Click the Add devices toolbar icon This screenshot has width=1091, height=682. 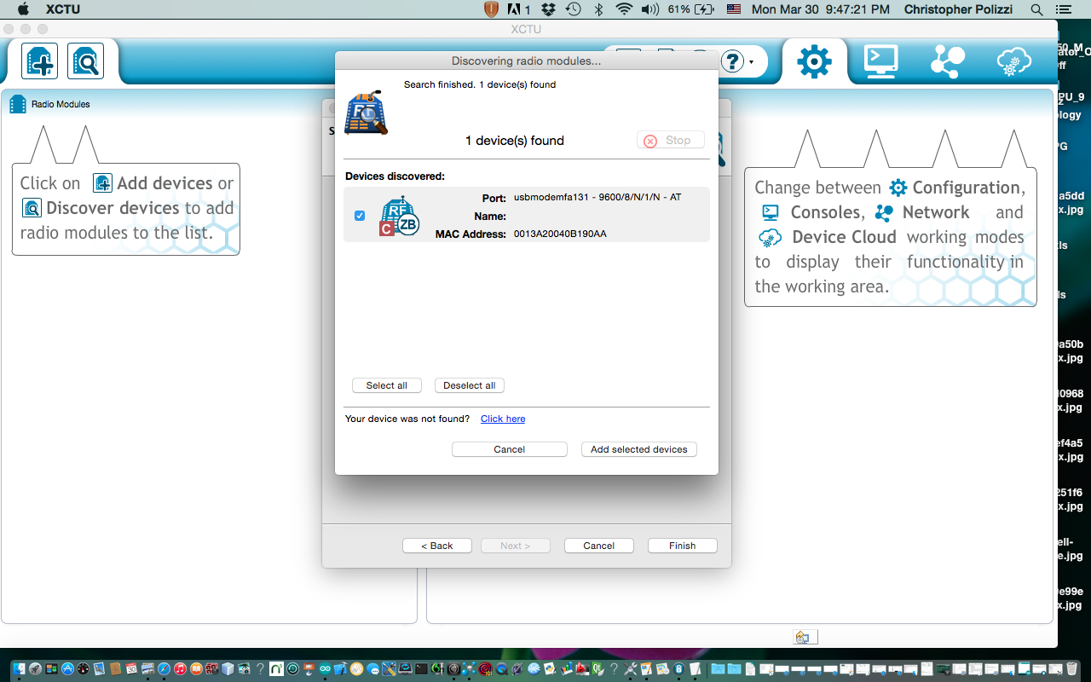40,61
